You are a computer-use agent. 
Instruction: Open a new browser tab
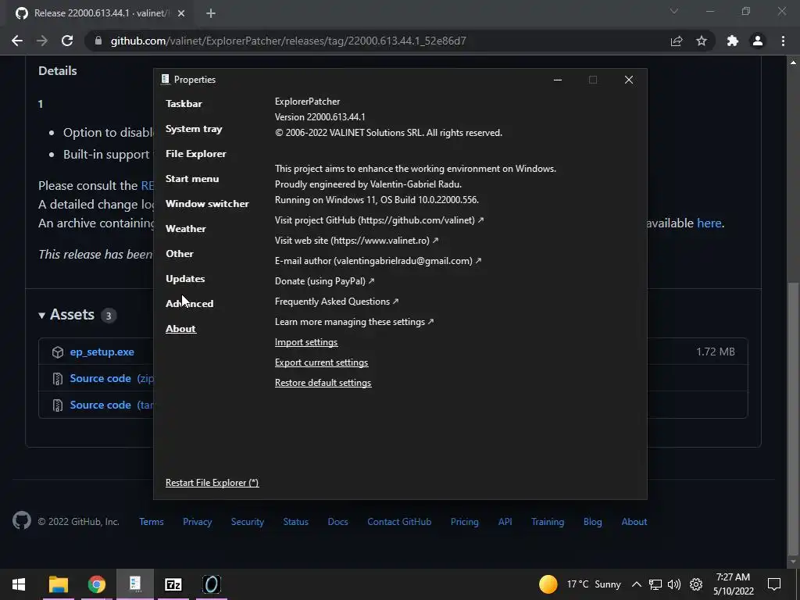pos(211,13)
